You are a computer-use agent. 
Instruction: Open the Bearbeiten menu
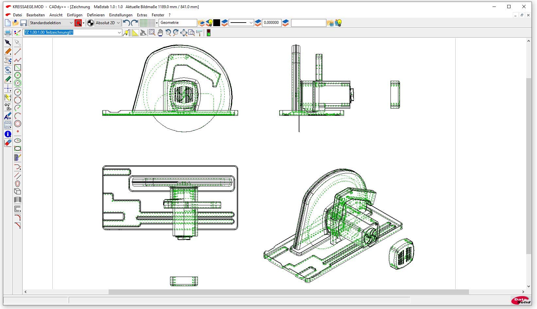[x=36, y=15]
